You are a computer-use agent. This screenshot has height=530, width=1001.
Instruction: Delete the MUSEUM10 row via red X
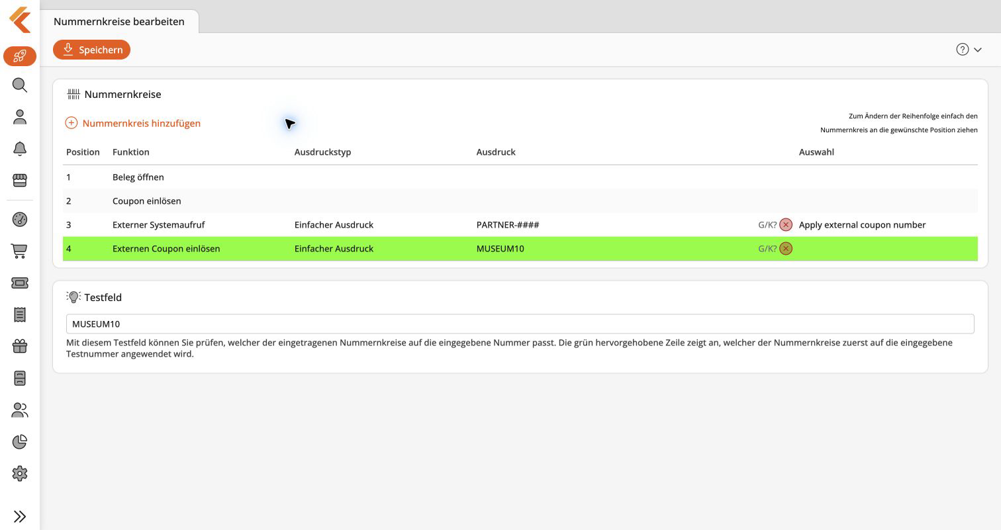786,249
